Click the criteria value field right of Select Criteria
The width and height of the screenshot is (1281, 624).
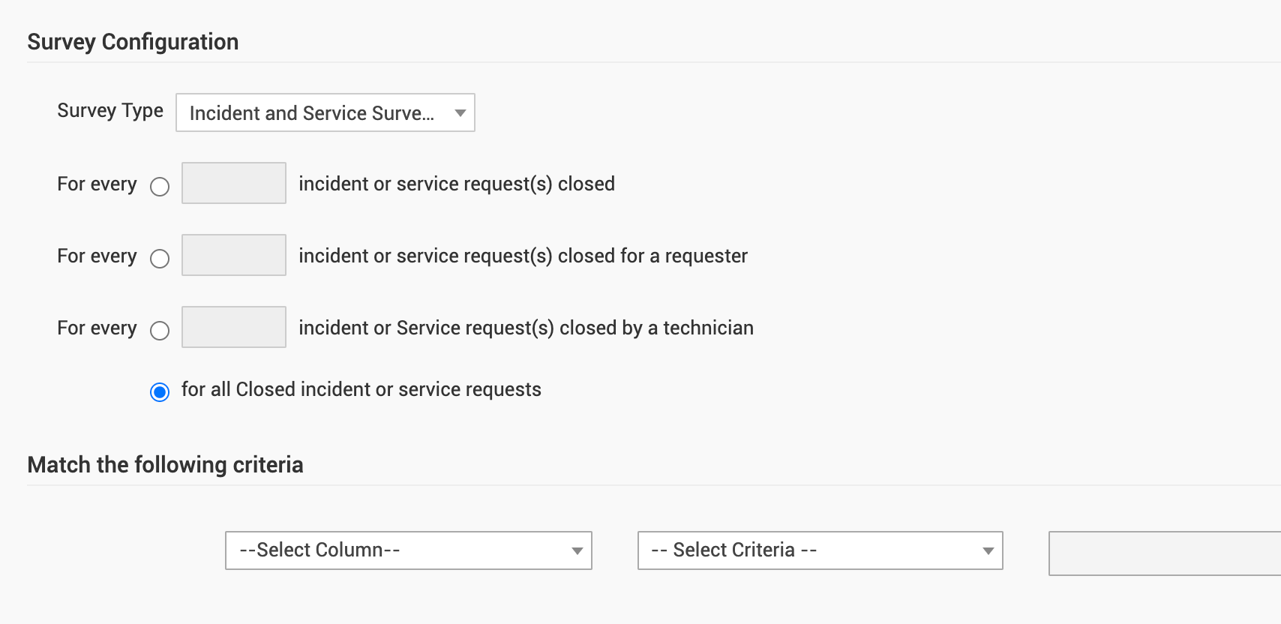pos(1164,553)
